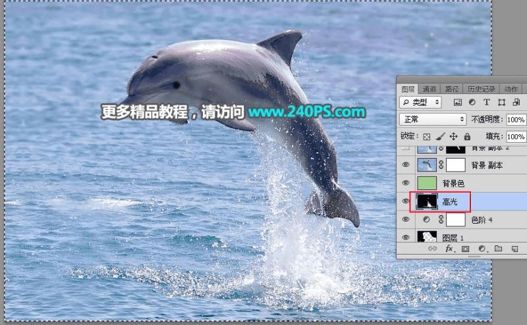Create a new layer
Viewport: 527px width, 325px height.
point(514,249)
